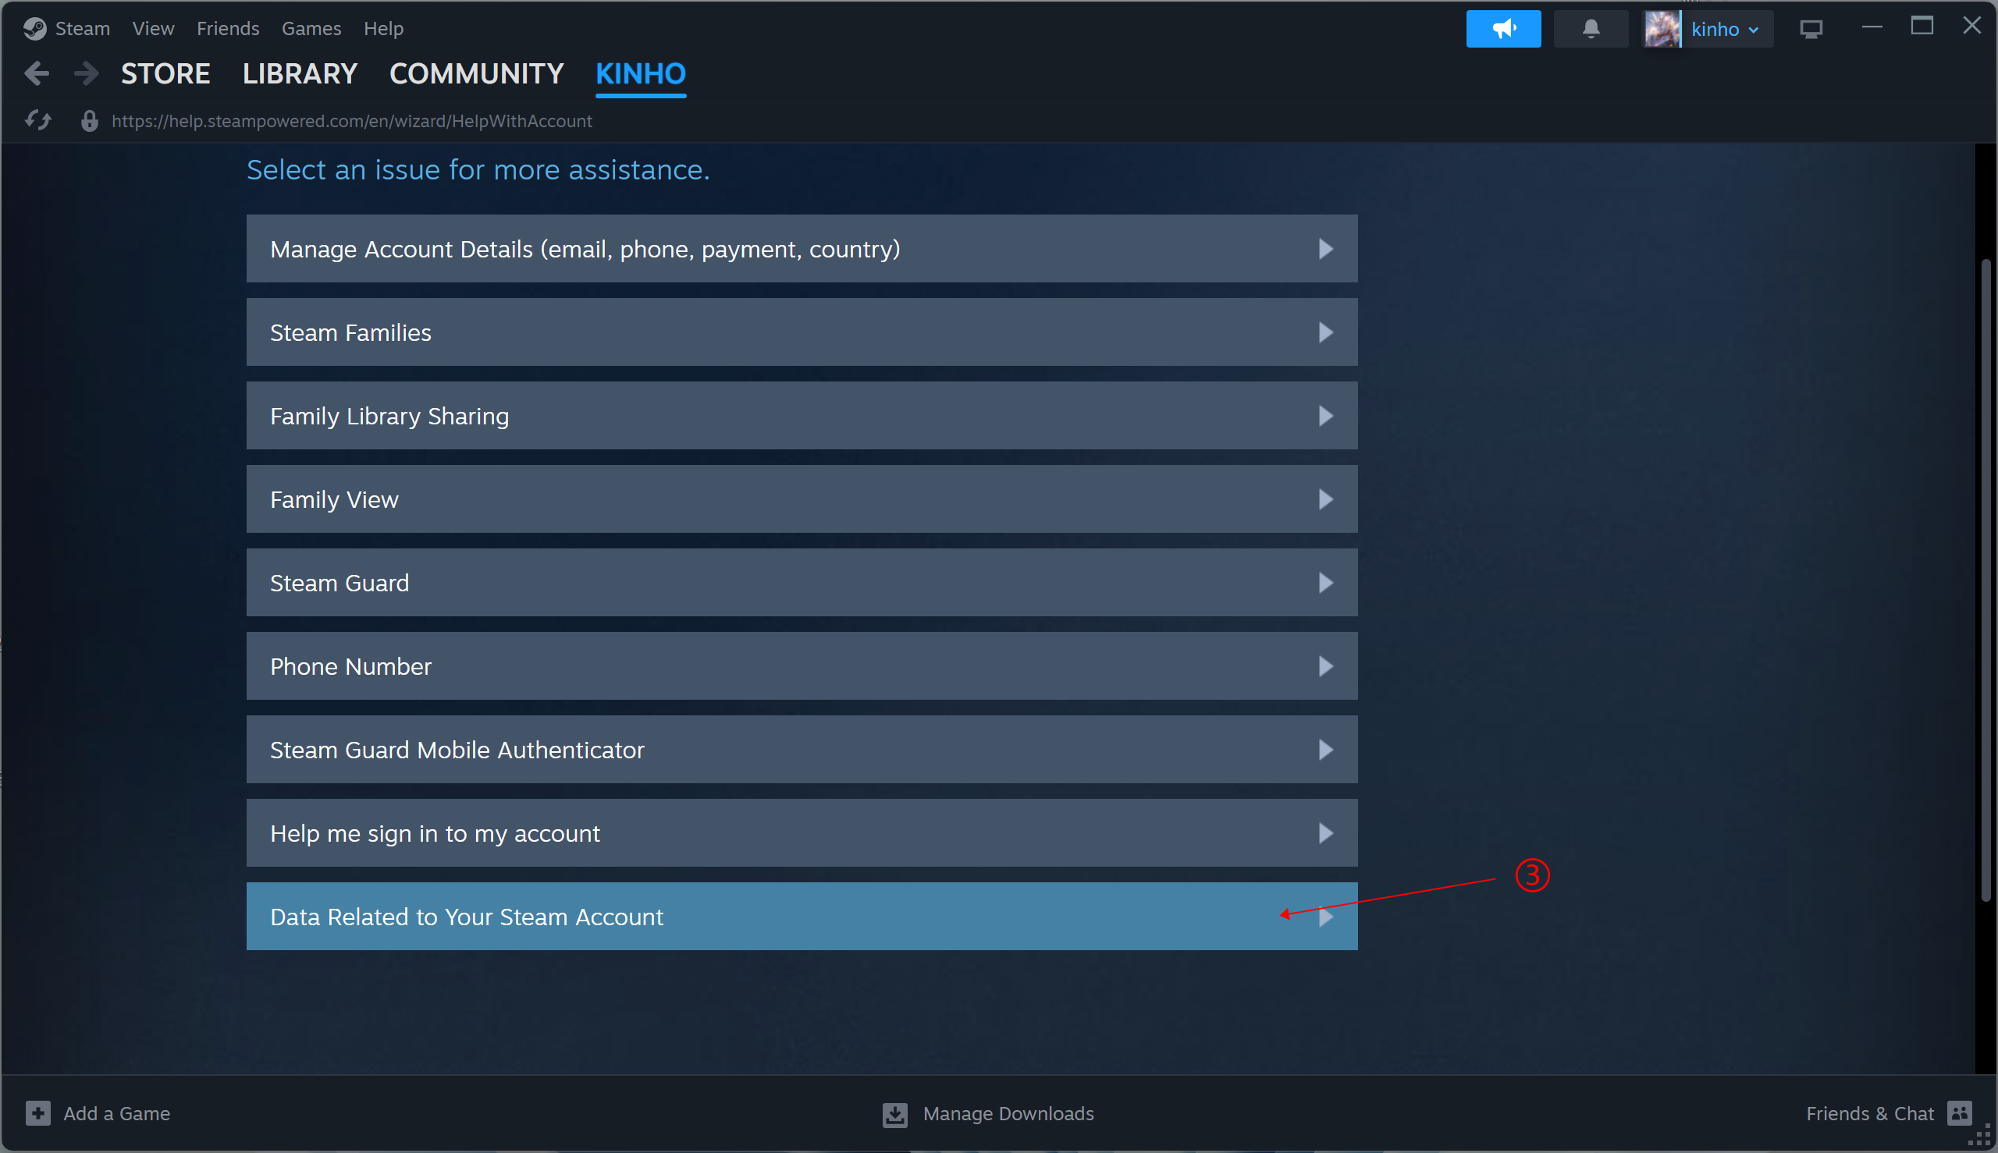
Task: Open the Friends & Chat icon
Action: click(1959, 1112)
